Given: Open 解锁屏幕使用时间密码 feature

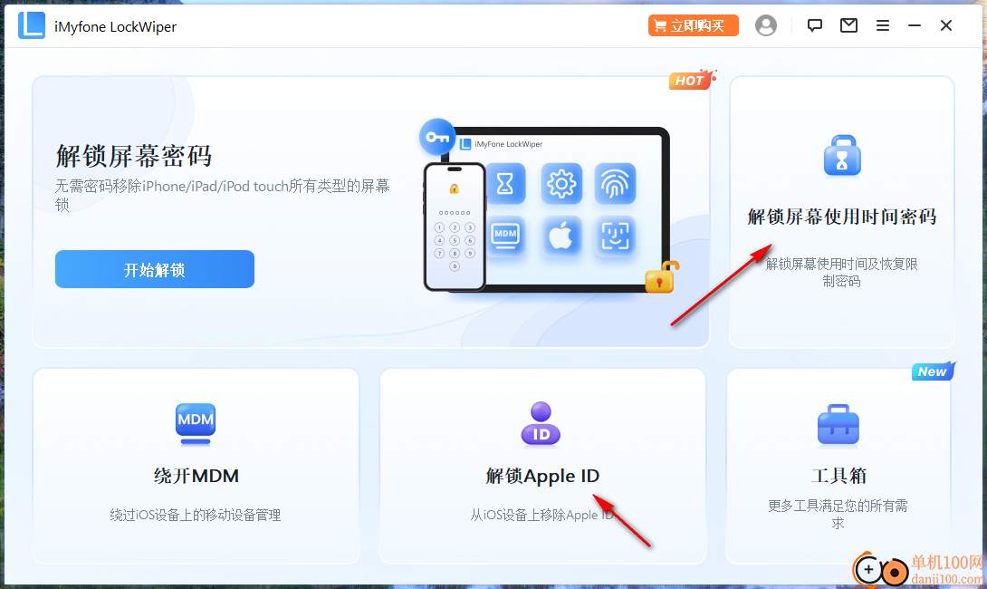Looking at the screenshot, I should 841,217.
